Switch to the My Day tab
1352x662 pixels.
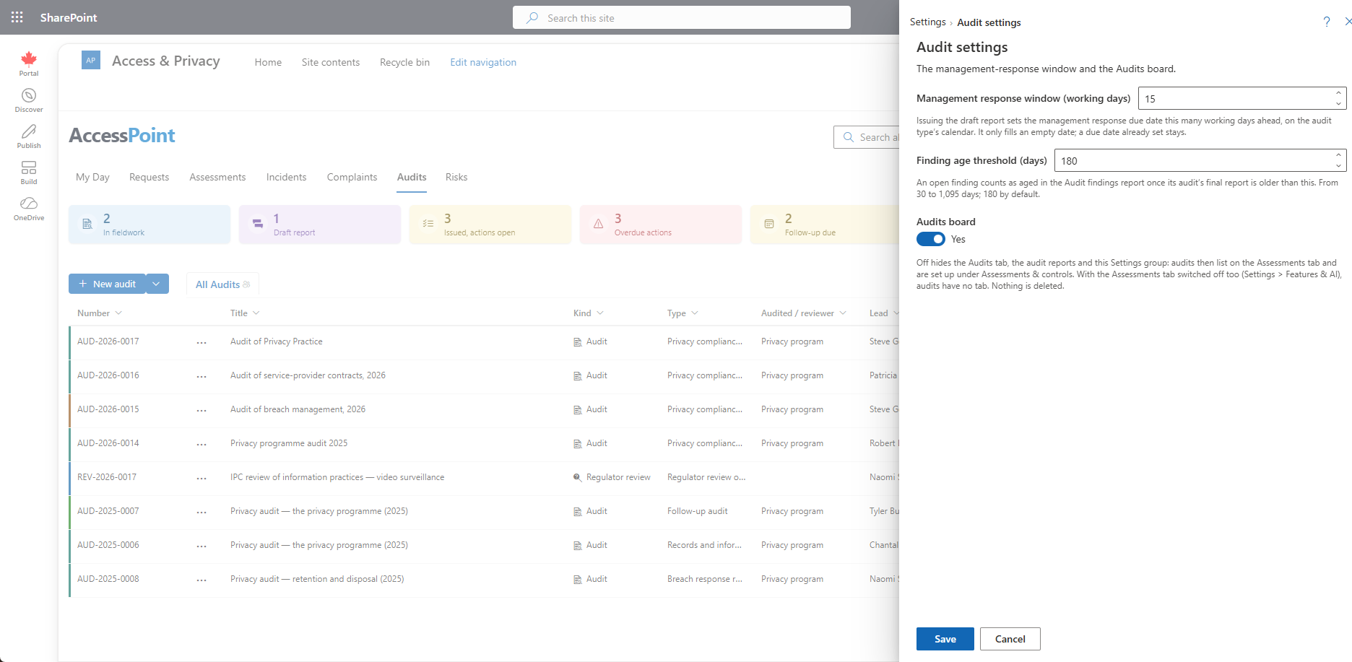[x=92, y=177]
